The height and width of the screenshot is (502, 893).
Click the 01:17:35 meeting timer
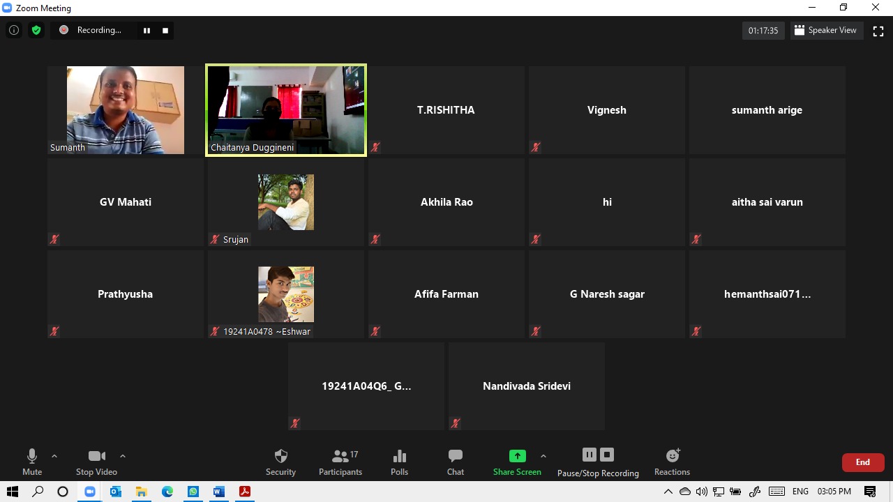763,30
